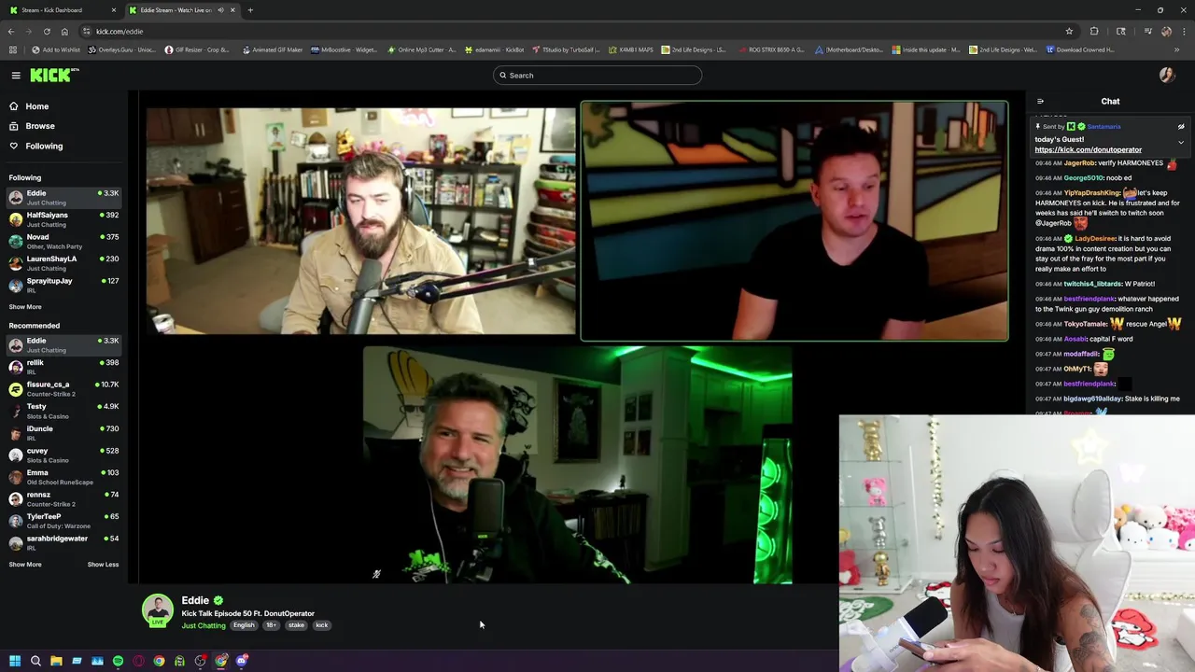
Task: Switch to Stream - Kick Dashboard tab
Action: (x=62, y=10)
